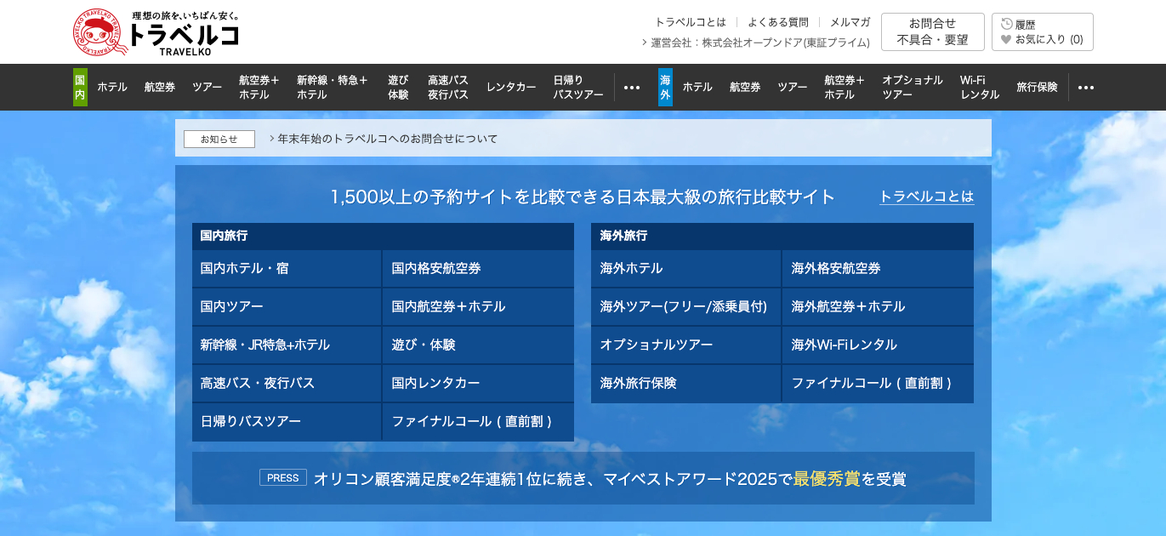1166x536 pixels.
Task: Select レンタカー from the navigation bar
Action: click(511, 87)
